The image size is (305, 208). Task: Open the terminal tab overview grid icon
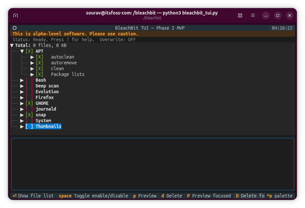pos(240,15)
